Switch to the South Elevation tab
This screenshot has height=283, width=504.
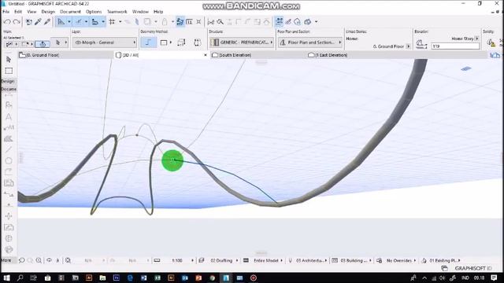click(x=258, y=55)
